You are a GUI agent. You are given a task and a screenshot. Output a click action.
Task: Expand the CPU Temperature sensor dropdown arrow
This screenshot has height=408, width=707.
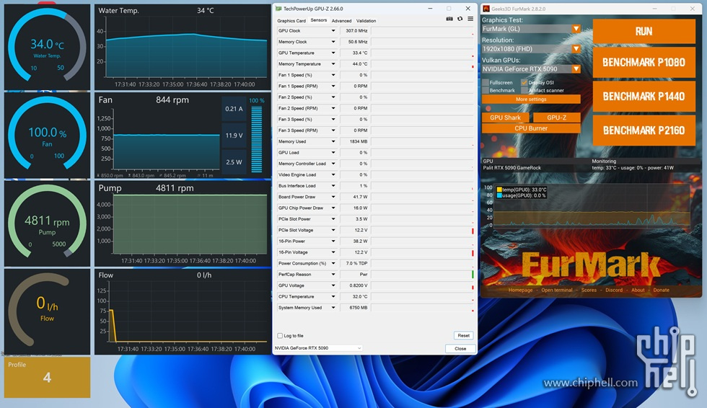(x=333, y=296)
